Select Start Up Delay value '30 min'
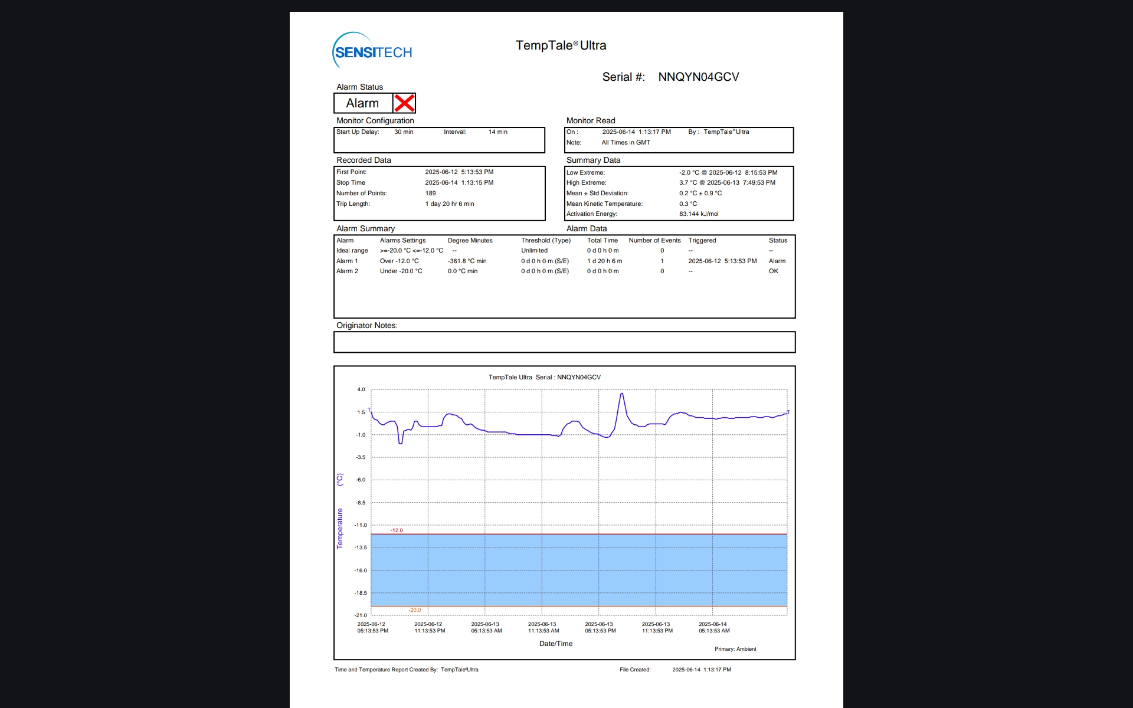The height and width of the screenshot is (708, 1133). coord(404,132)
